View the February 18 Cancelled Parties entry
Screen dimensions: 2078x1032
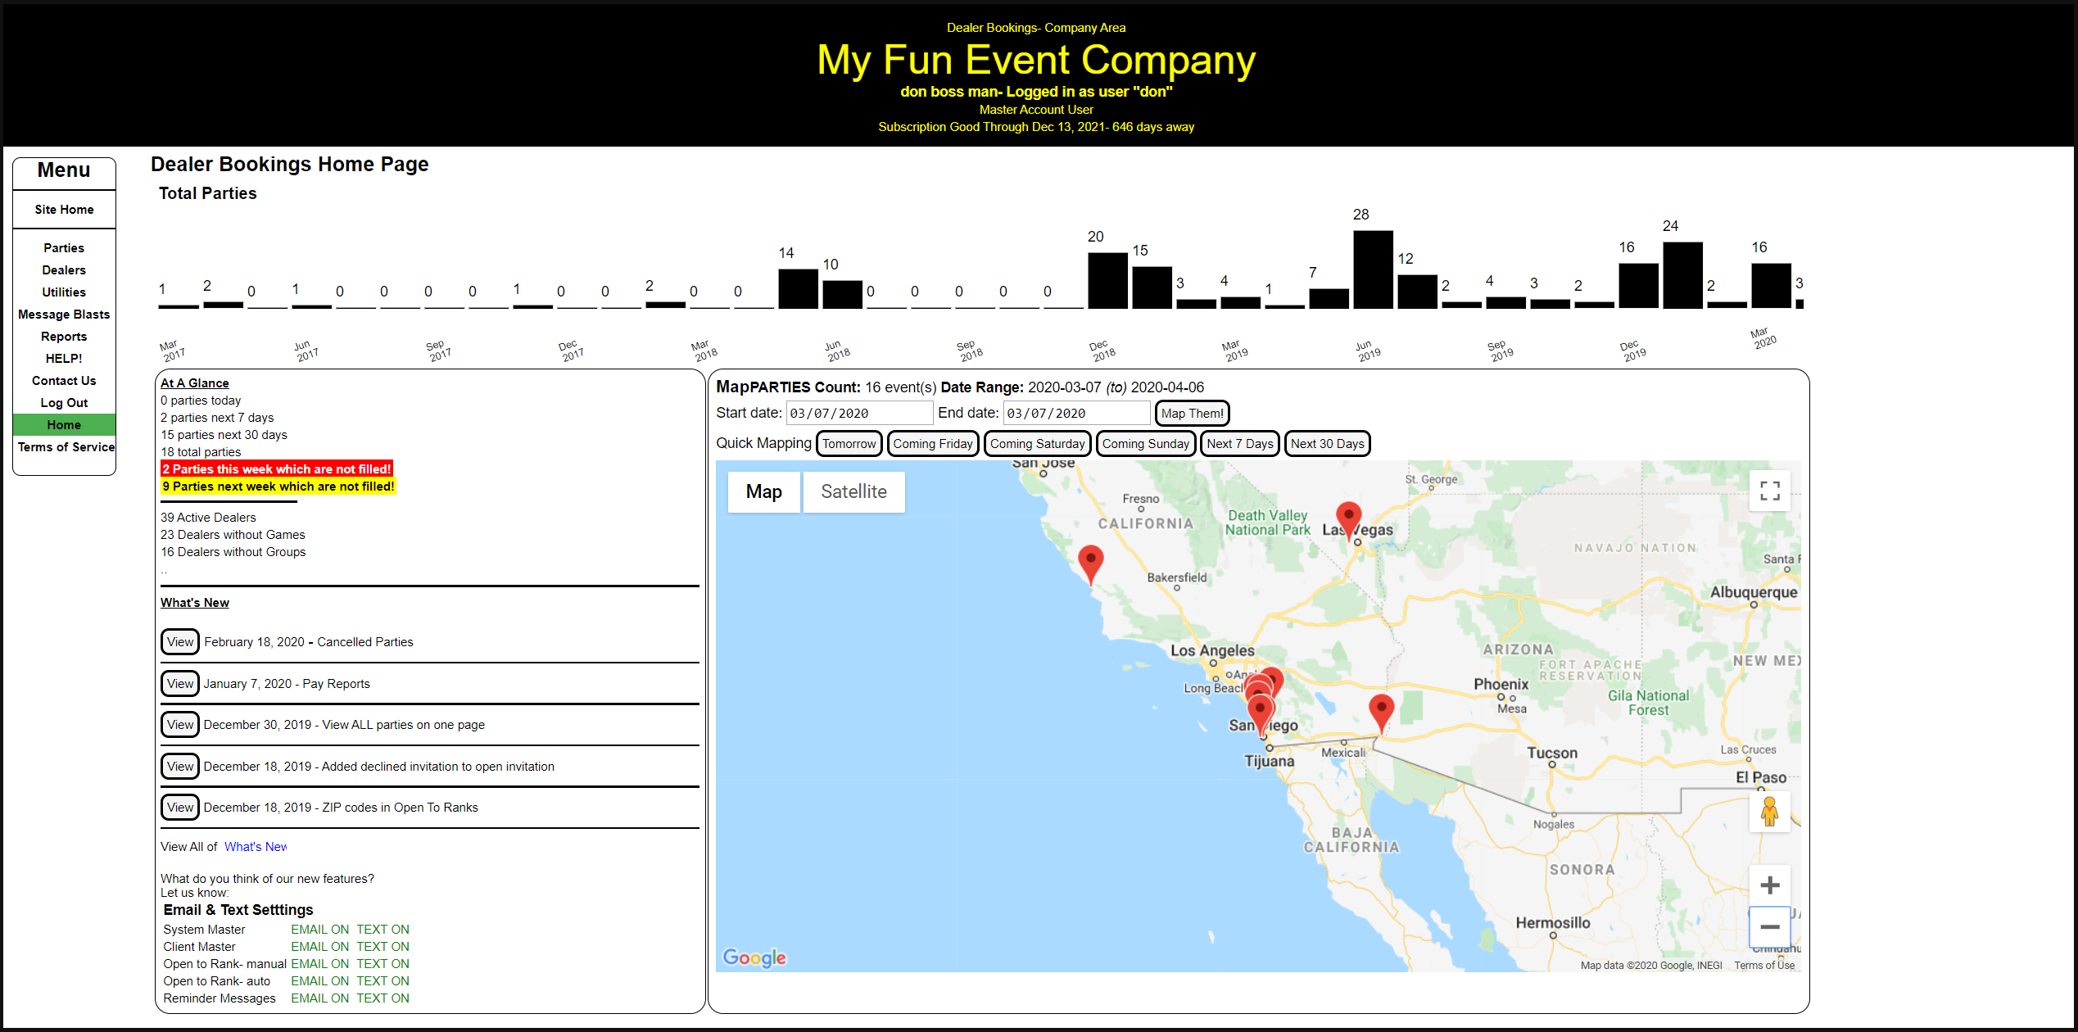[180, 642]
